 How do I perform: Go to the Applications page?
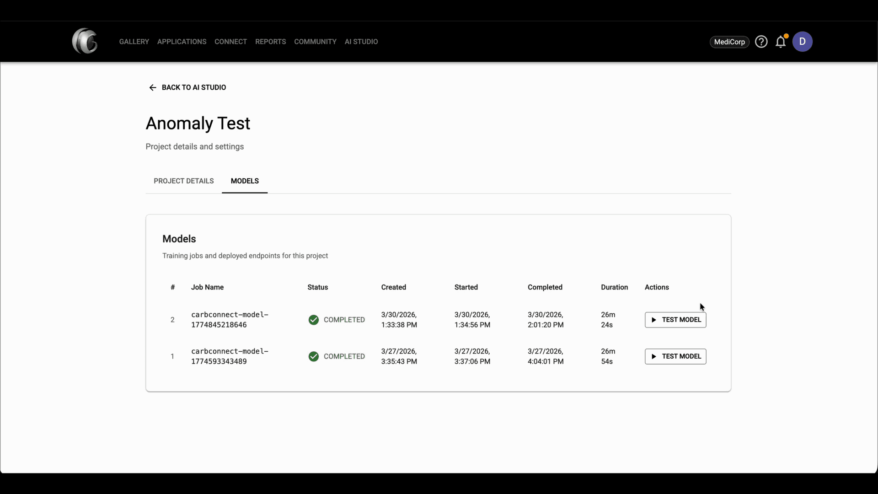(182, 42)
